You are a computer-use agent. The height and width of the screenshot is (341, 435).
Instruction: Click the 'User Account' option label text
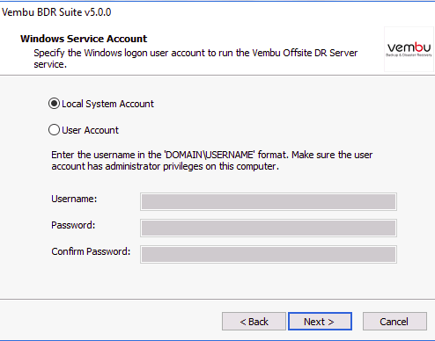[x=90, y=130]
